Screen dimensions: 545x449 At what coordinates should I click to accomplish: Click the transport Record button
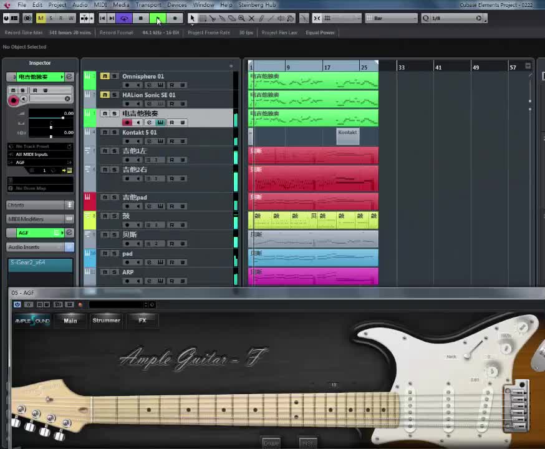[x=175, y=18]
